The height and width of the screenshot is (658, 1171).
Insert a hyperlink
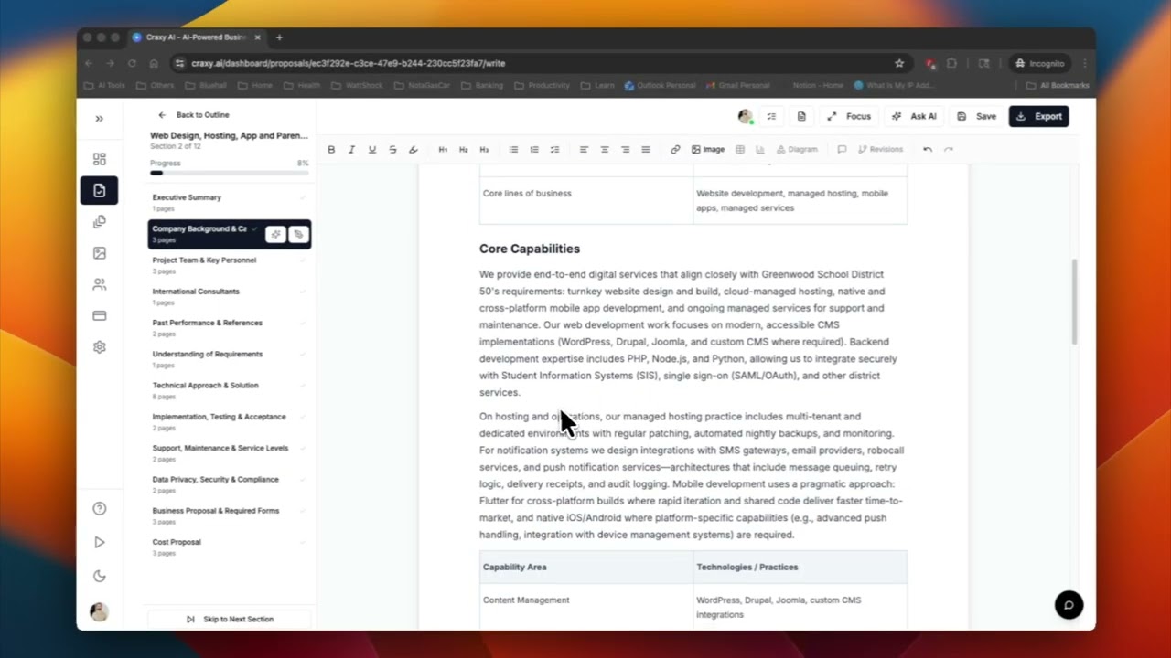[x=675, y=150]
